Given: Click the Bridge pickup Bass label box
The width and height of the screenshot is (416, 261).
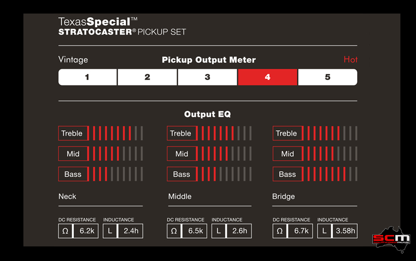Looking at the screenshot, I should coord(288,174).
